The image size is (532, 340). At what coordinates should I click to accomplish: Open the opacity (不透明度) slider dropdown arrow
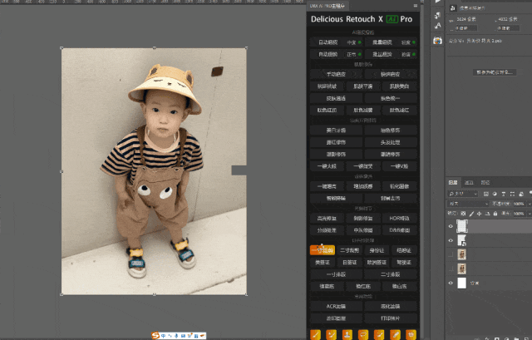(x=529, y=204)
